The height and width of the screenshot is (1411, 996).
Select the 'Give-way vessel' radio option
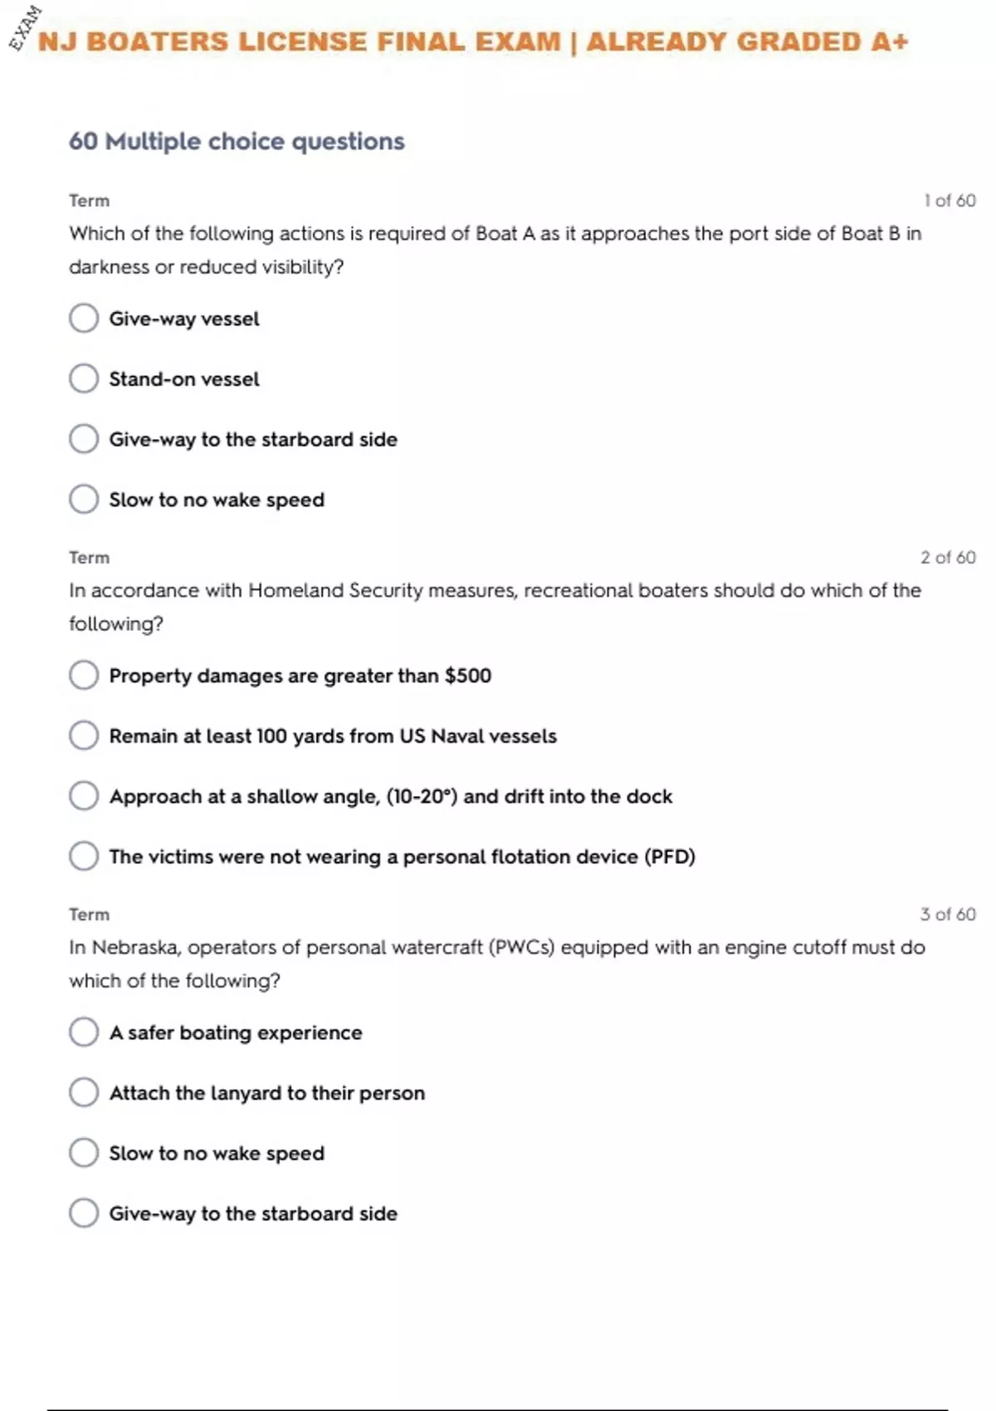point(84,318)
